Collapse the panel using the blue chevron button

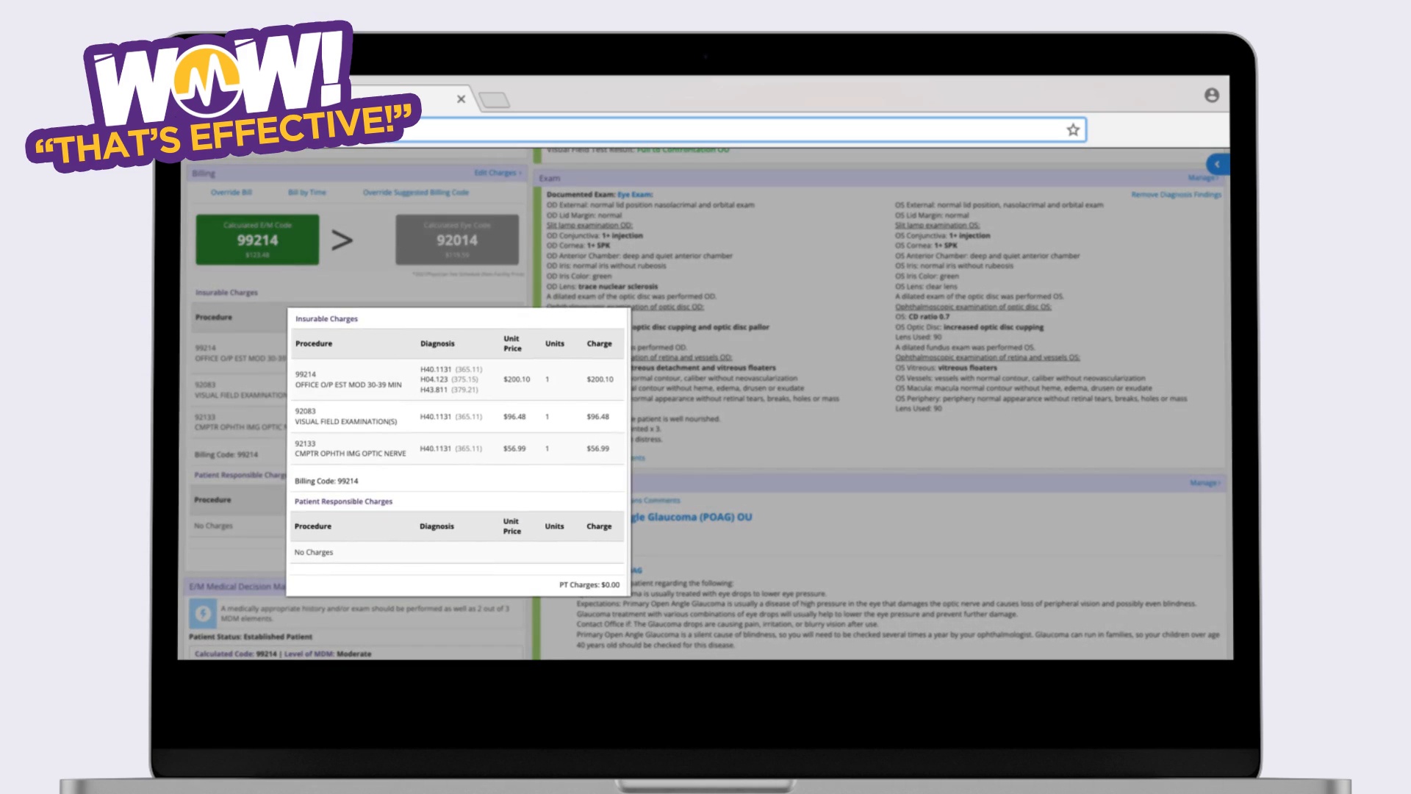point(1218,164)
